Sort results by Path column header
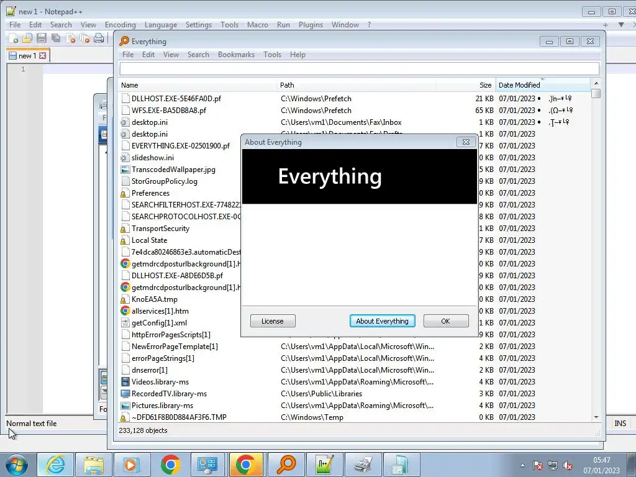This screenshot has height=477, width=636. (x=356, y=85)
